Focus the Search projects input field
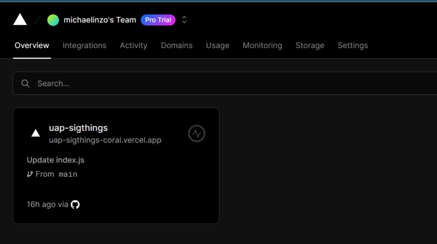 coord(224,83)
